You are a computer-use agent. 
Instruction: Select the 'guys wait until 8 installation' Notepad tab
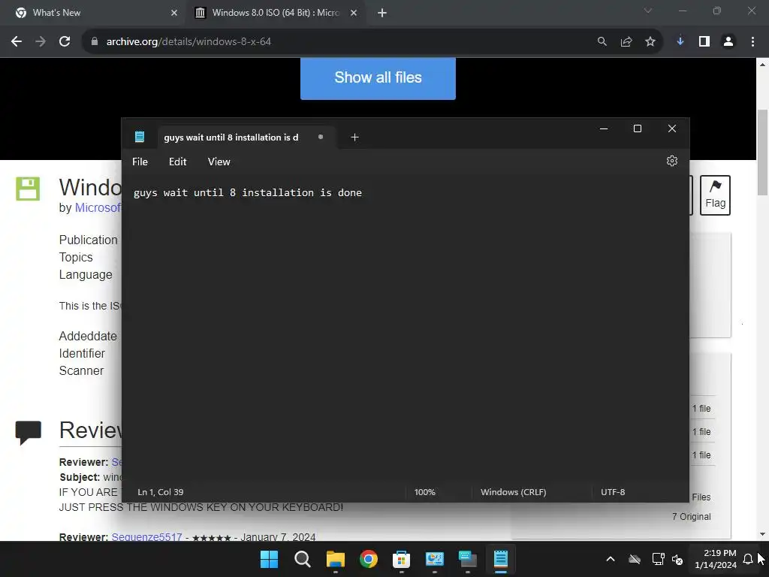coord(246,137)
